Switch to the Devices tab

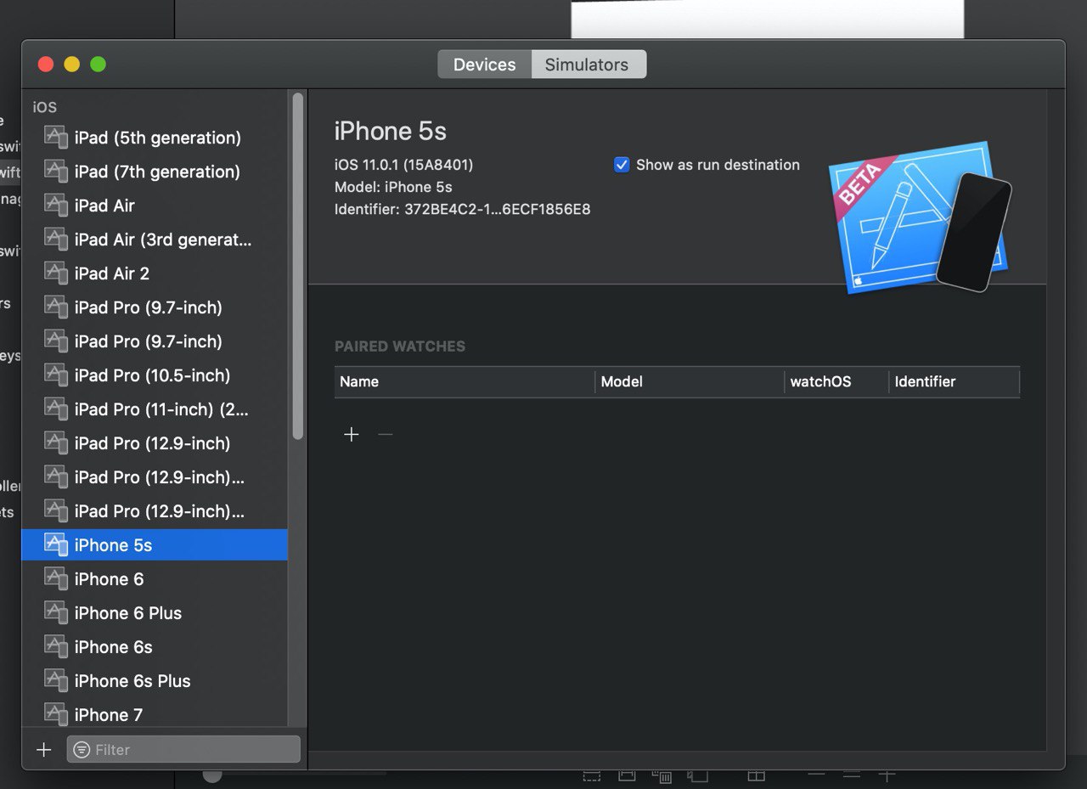point(485,65)
